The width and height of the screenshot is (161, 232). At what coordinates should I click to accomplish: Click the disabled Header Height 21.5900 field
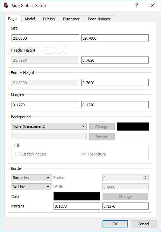pyautogui.click(x=45, y=60)
